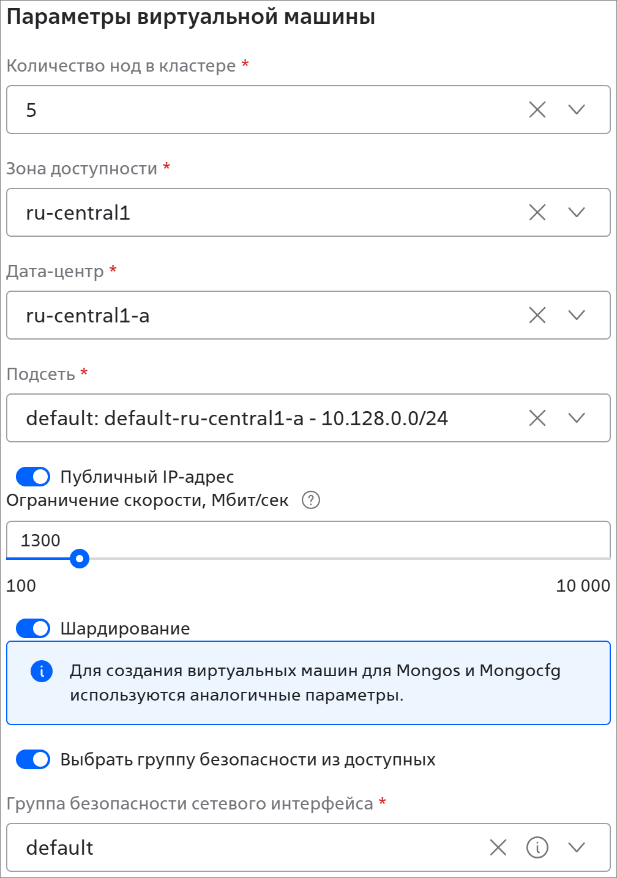Open the speed limit help tooltip
617x878 pixels.
point(311,500)
